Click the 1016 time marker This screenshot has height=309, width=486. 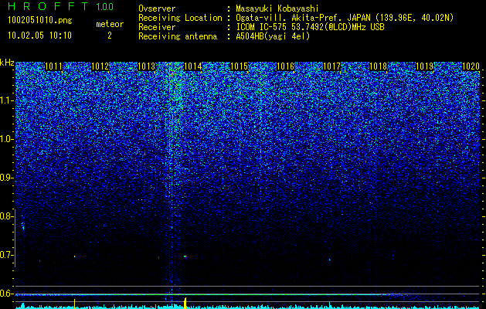[285, 66]
